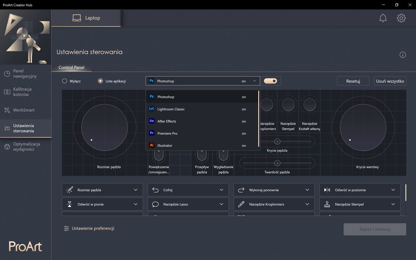Switch to the Control Panel tab
Image resolution: width=416 pixels, height=260 pixels.
pyautogui.click(x=71, y=68)
